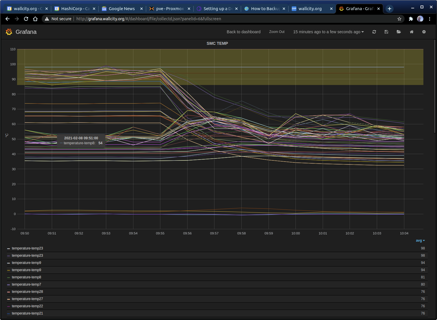Click the browser back arrow

click(8, 19)
